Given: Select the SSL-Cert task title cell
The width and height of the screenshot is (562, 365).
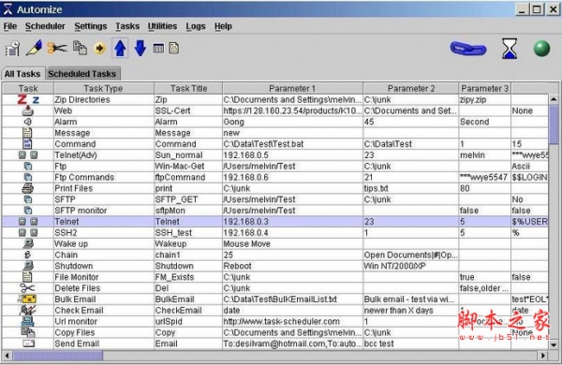Looking at the screenshot, I should 188,110.
